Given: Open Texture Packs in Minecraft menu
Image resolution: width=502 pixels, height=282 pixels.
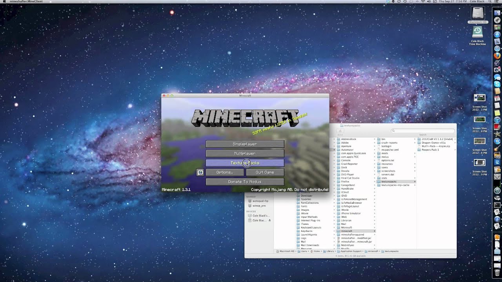Looking at the screenshot, I should [245, 163].
